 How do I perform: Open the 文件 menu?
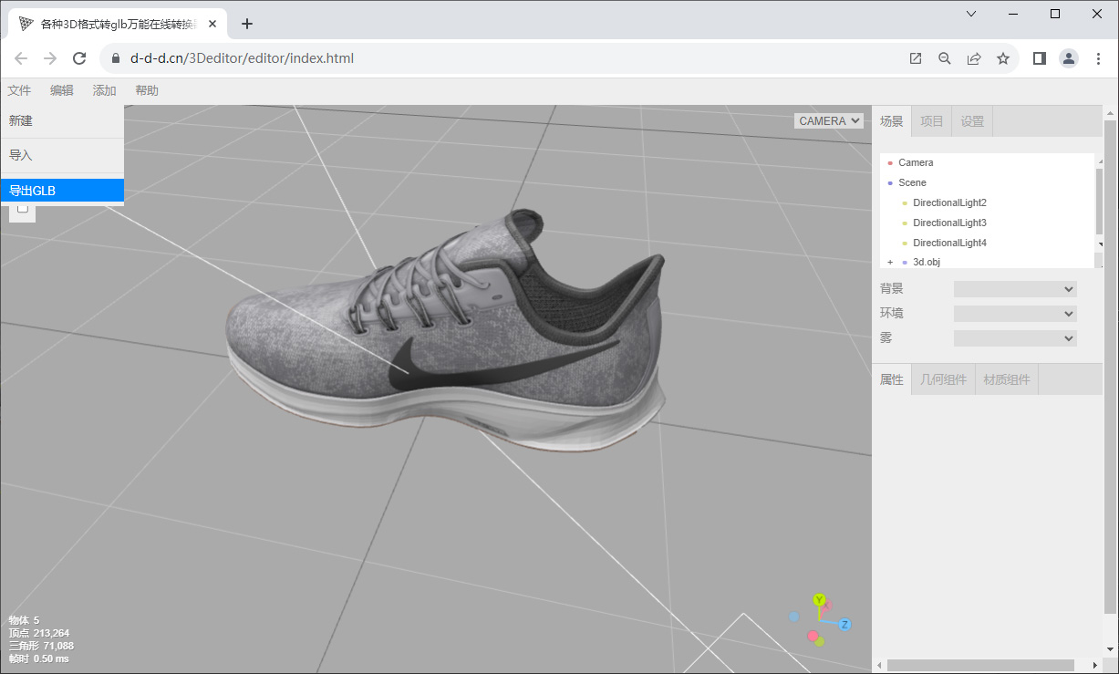point(19,90)
